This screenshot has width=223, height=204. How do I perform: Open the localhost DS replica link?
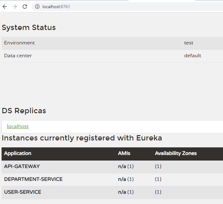pos(18,126)
